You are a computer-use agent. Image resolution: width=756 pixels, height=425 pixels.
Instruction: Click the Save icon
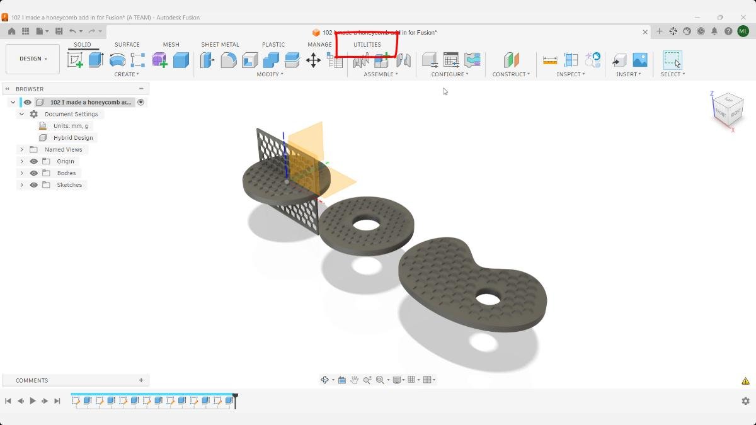[x=59, y=31]
